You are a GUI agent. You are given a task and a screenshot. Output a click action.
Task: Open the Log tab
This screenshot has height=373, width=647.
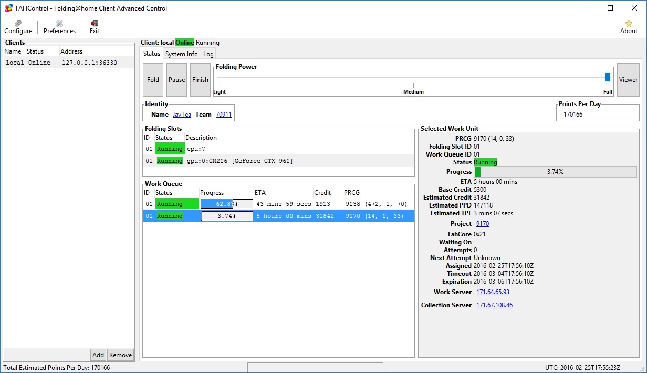pos(208,54)
